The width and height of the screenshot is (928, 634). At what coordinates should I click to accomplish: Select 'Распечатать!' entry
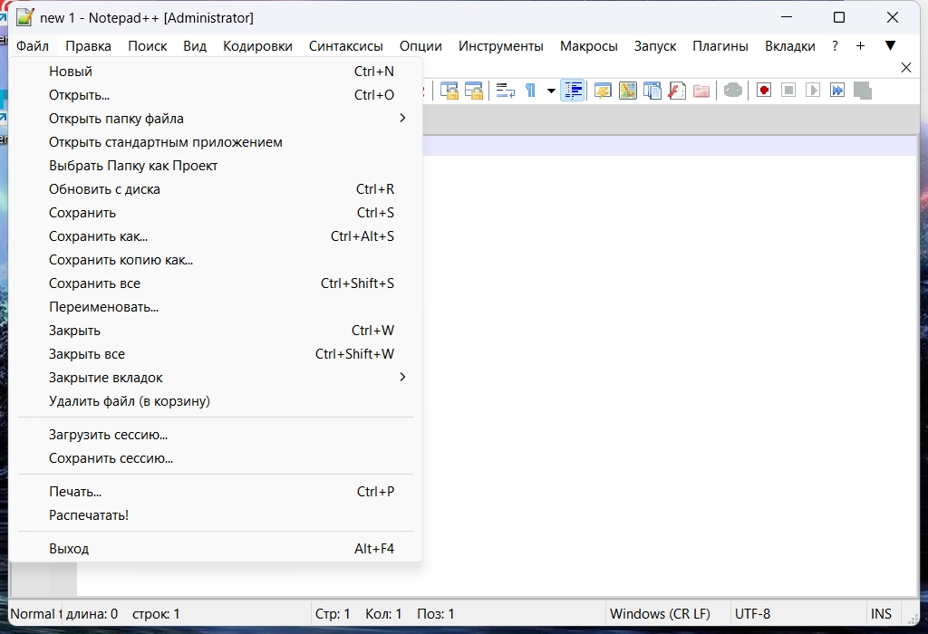coord(216,515)
